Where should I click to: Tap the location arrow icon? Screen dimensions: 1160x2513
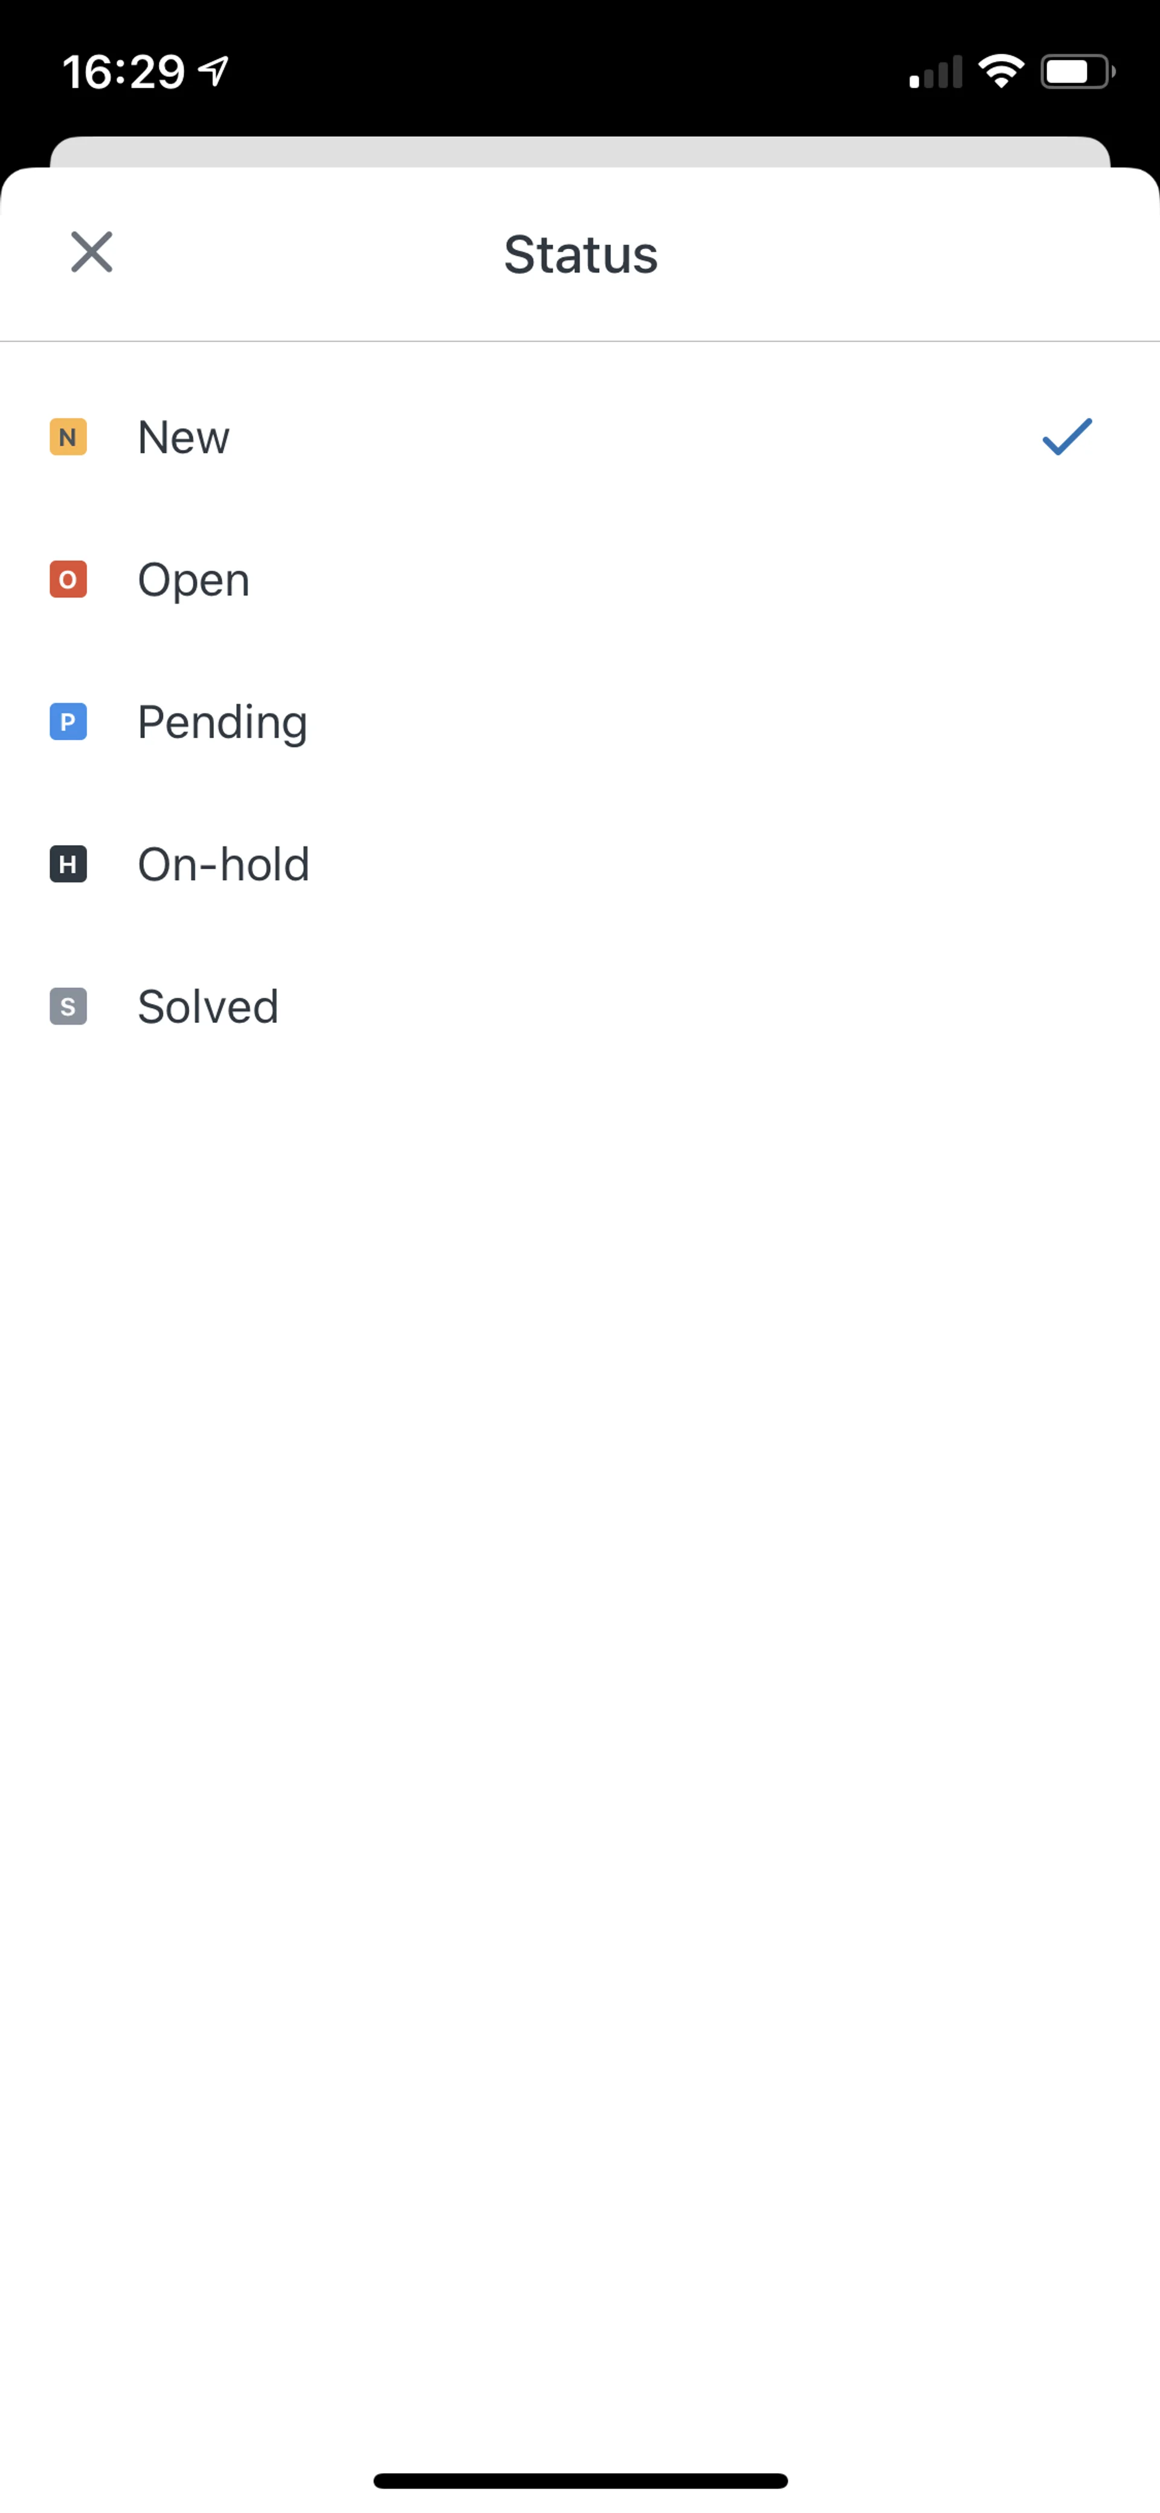coord(213,70)
